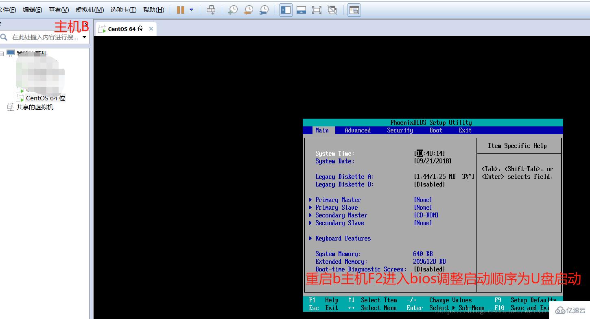This screenshot has width=590, height=319.
Task: Click the F1 Help footer entry
Action: coord(324,300)
